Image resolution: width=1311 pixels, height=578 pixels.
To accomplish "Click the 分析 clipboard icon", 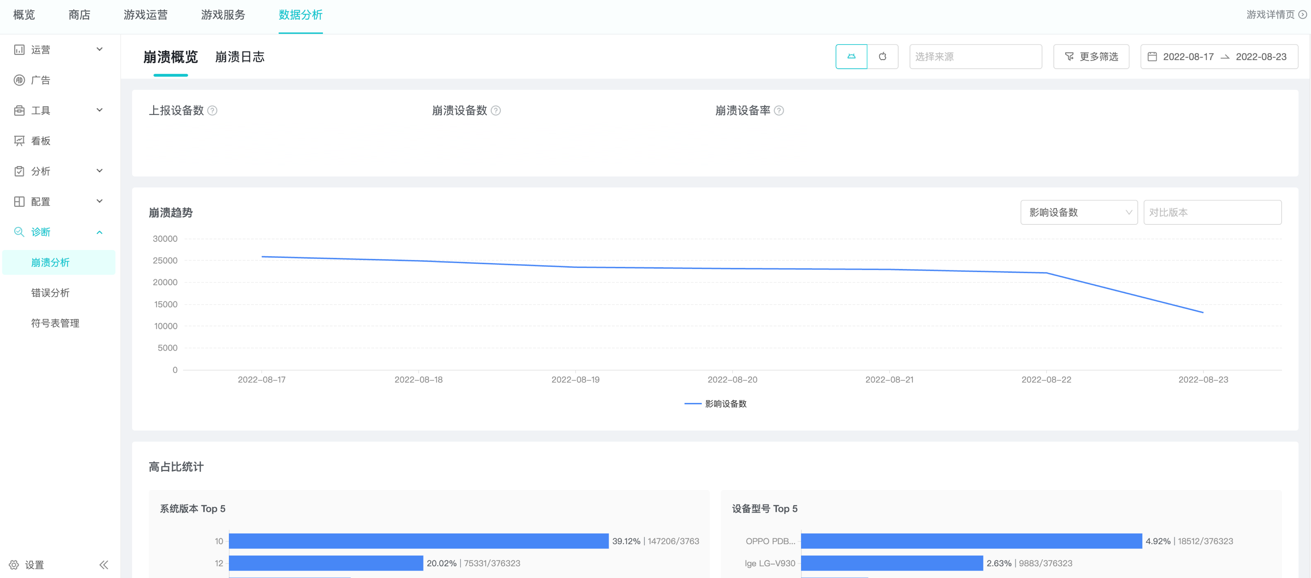I will (19, 171).
